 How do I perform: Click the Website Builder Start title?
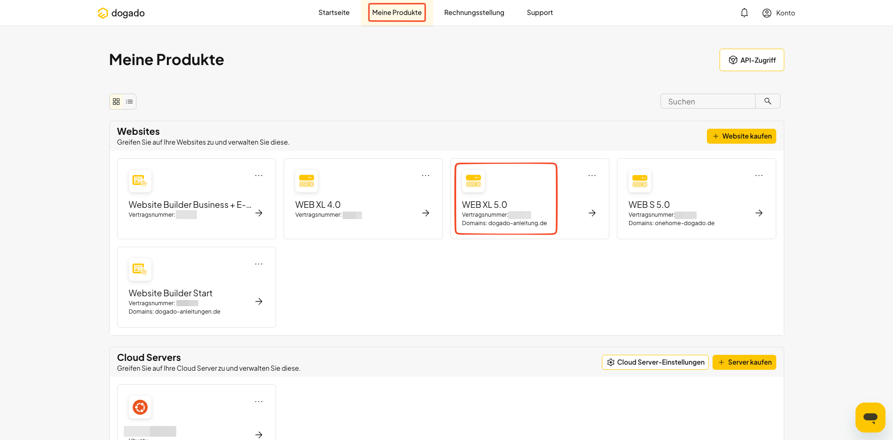[171, 293]
